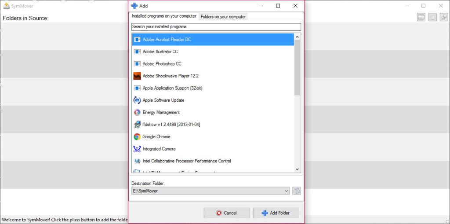The image size is (450, 224).
Task: Select Adobe Shockwave Player 12.2 entry
Action: [x=213, y=76]
